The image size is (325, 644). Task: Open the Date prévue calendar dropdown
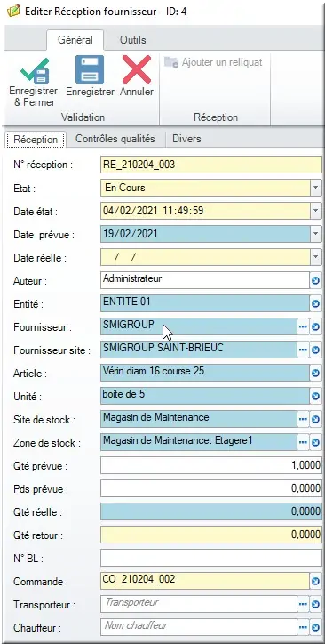315,234
